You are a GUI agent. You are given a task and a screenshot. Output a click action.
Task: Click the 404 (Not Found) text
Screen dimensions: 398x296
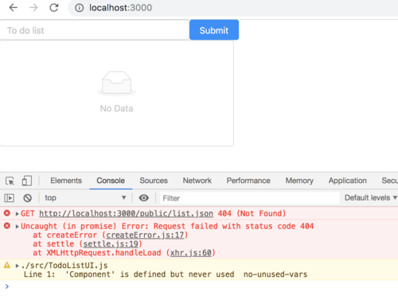pos(252,213)
